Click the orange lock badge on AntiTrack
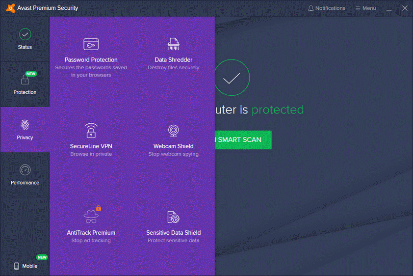This screenshot has width=413, height=276. click(99, 208)
